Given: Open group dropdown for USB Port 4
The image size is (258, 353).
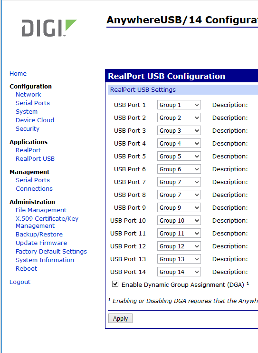Looking at the screenshot, I should (179, 143).
